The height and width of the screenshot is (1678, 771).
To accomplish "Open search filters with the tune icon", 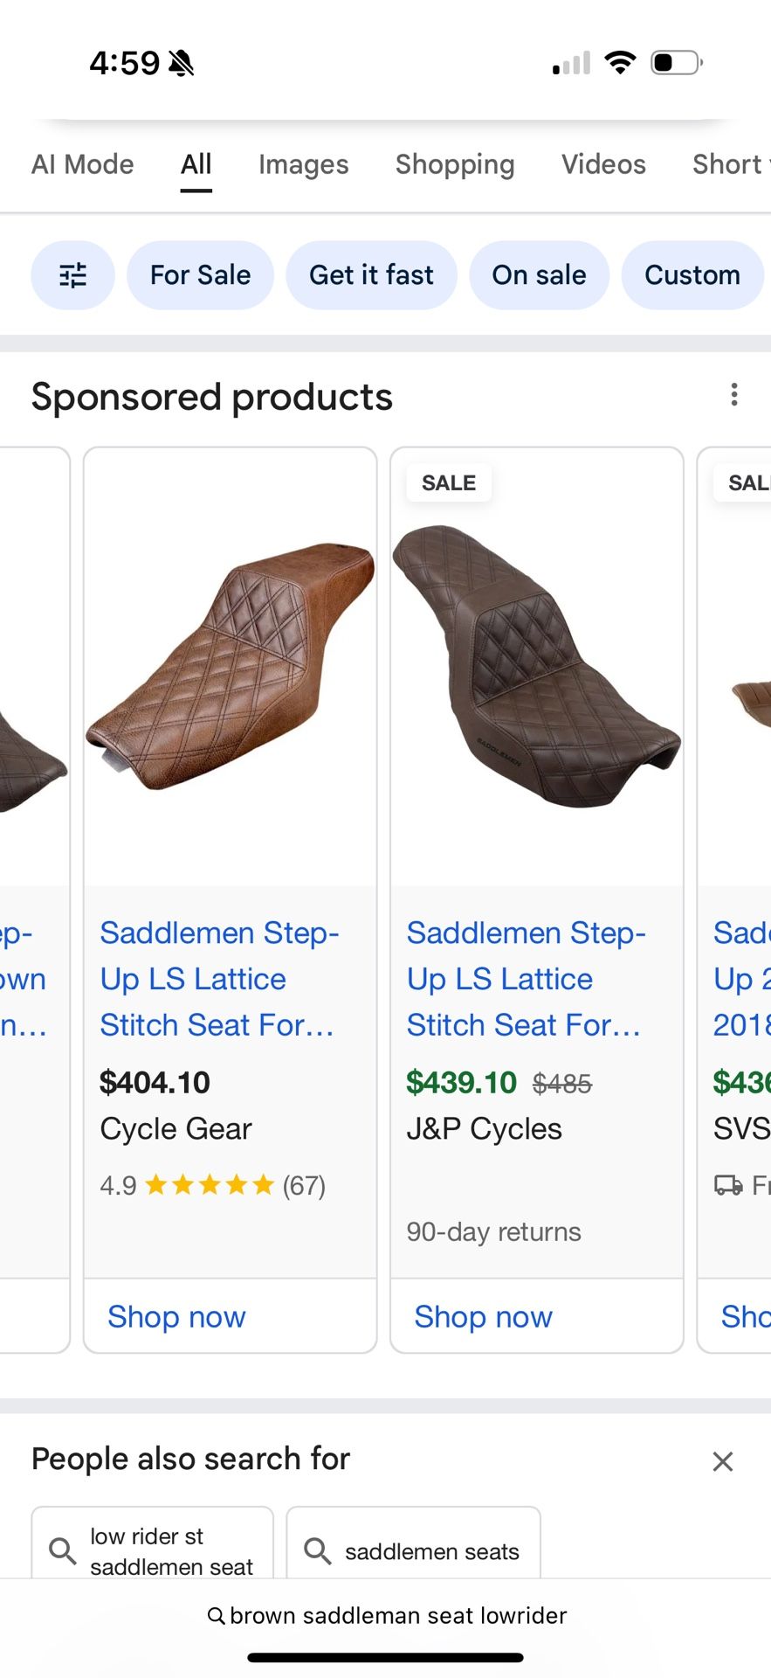I will pyautogui.click(x=72, y=274).
